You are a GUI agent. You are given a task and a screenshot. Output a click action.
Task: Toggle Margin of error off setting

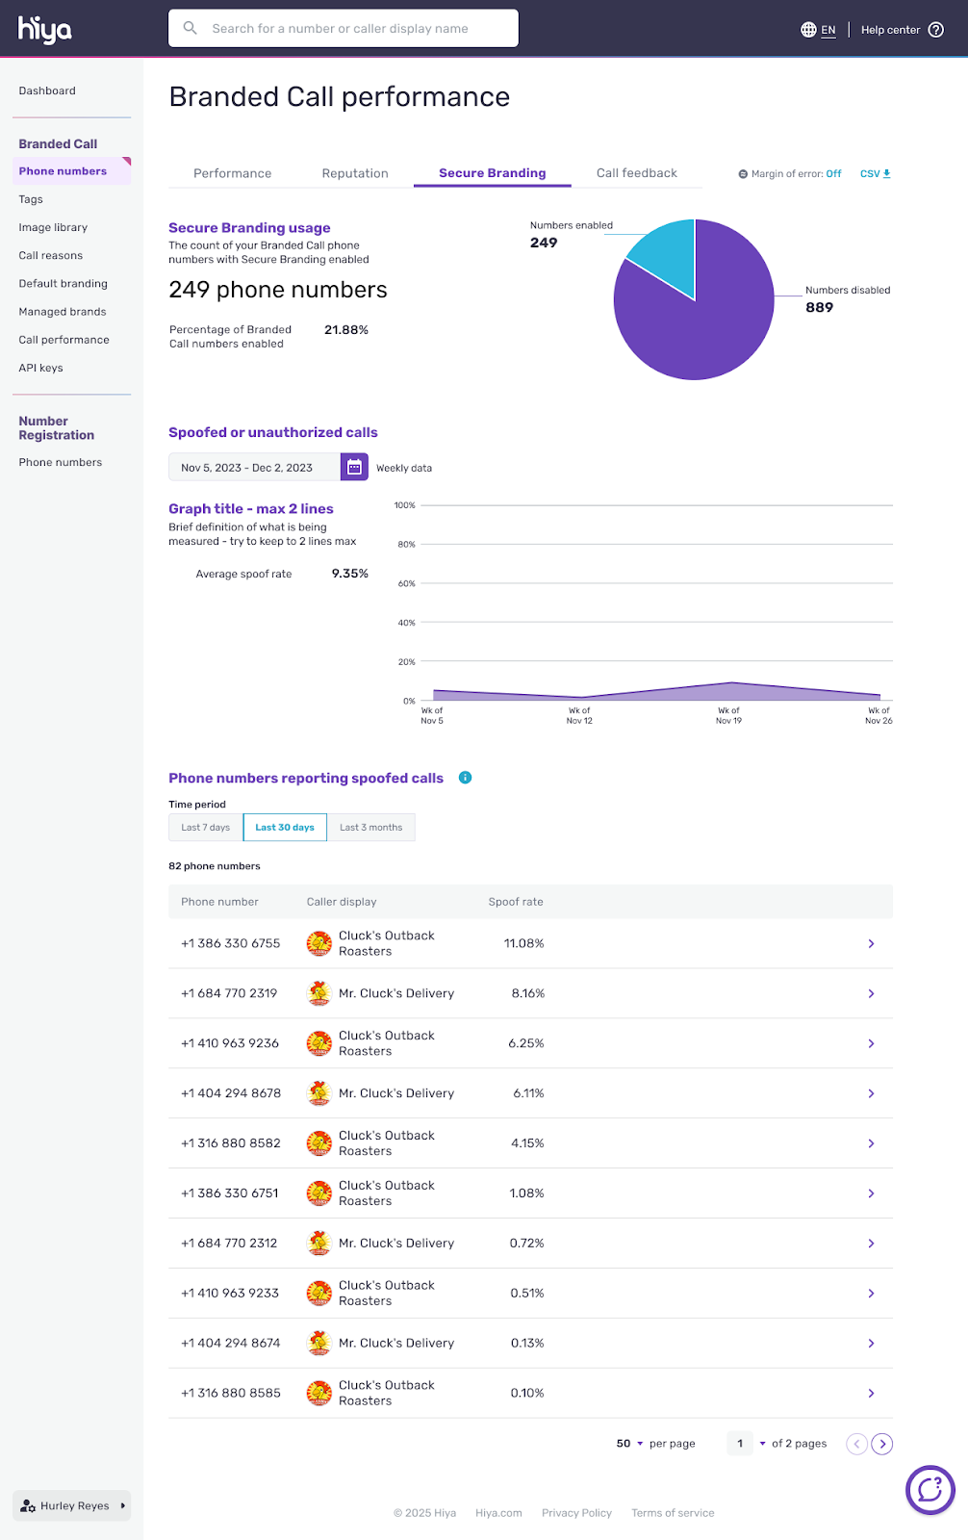point(832,174)
